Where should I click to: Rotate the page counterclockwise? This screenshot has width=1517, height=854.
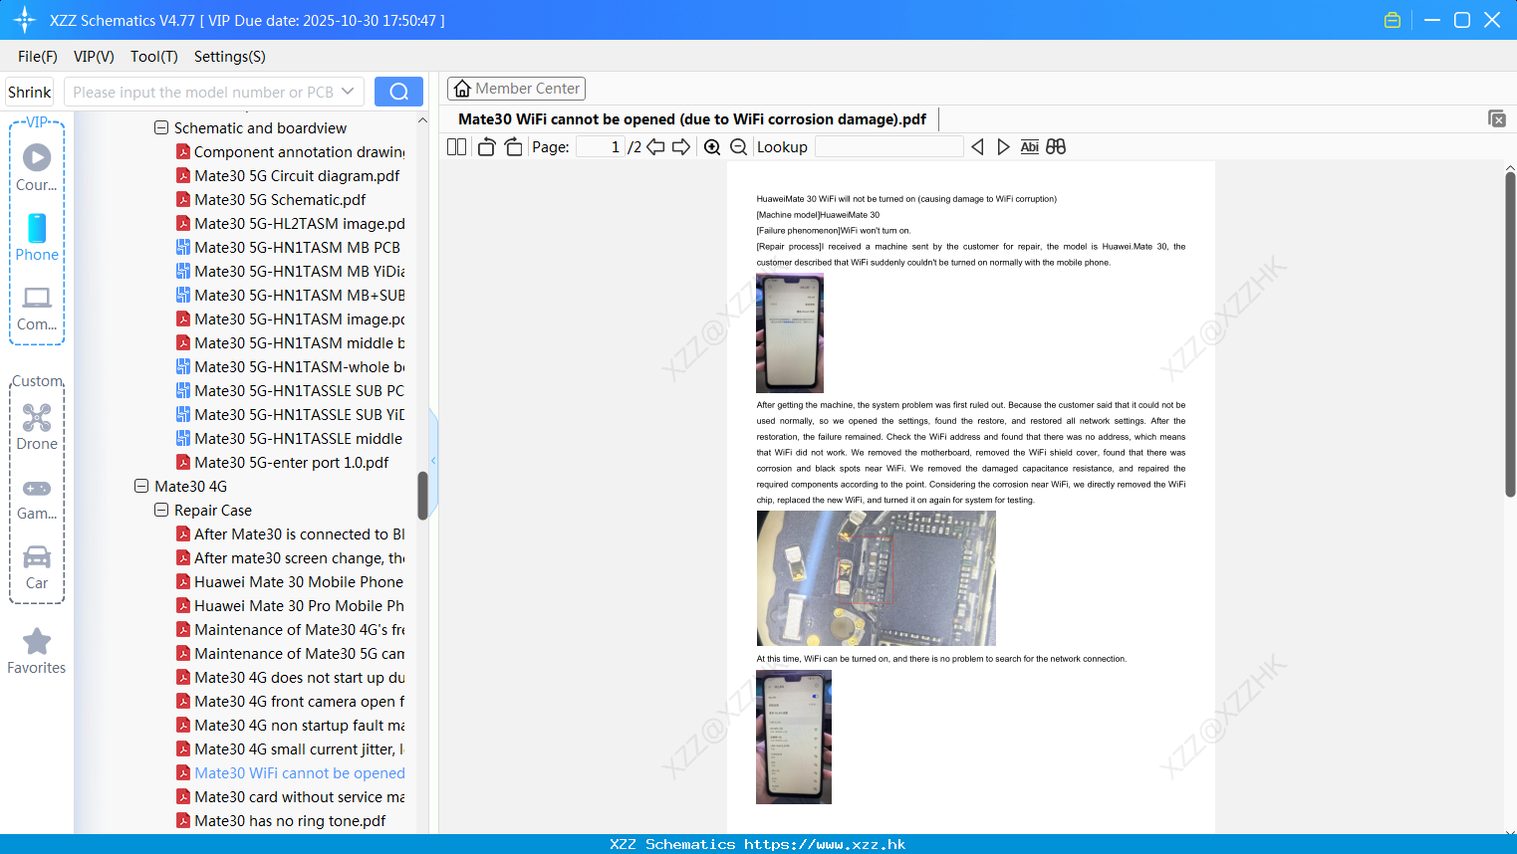486,147
